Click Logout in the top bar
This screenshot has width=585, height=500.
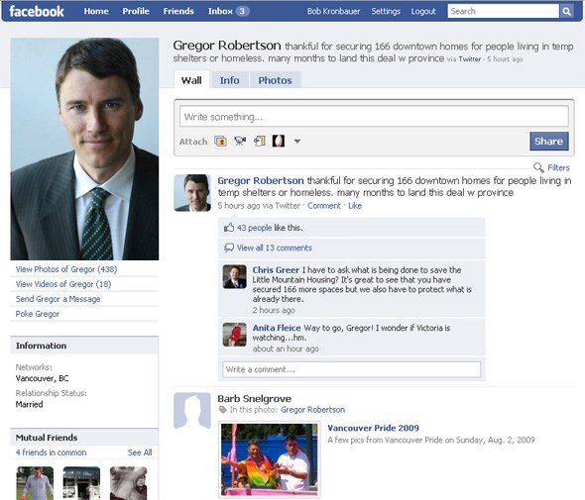coord(423,11)
